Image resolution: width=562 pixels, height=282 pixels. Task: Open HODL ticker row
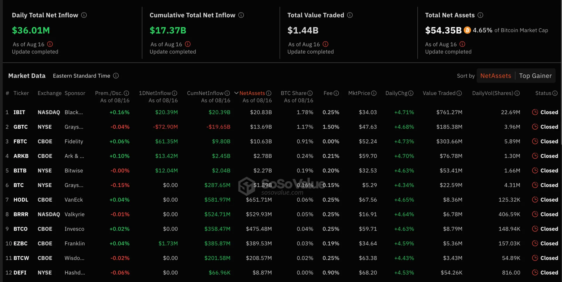tap(21, 200)
